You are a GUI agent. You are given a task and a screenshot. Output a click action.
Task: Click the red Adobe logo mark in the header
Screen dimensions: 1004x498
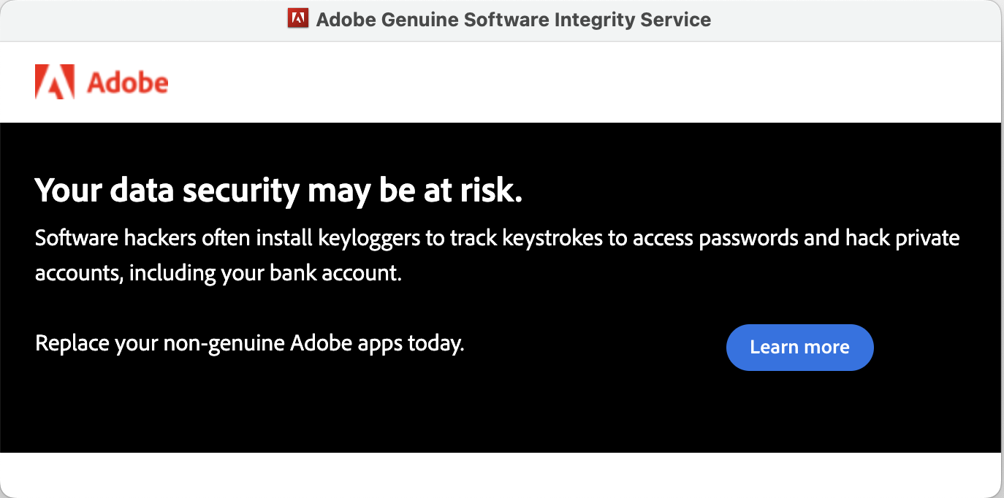[55, 82]
